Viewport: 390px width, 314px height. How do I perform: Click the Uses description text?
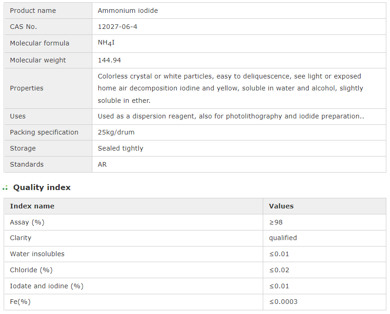pos(231,116)
